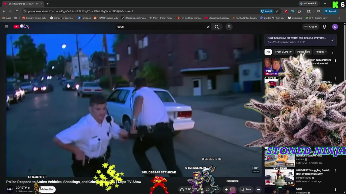346x194 pixels.
Task: Show more filter chips with right arrow
Action: point(332,53)
